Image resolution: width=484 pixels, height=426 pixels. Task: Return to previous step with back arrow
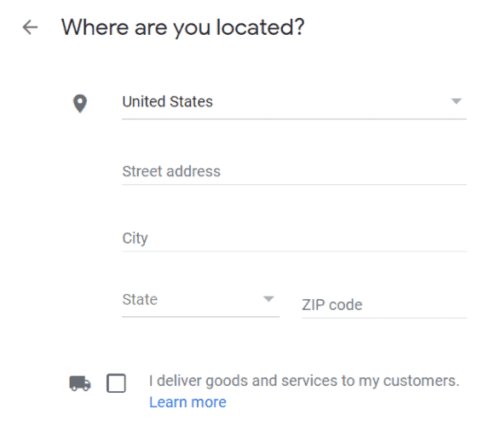coord(30,27)
